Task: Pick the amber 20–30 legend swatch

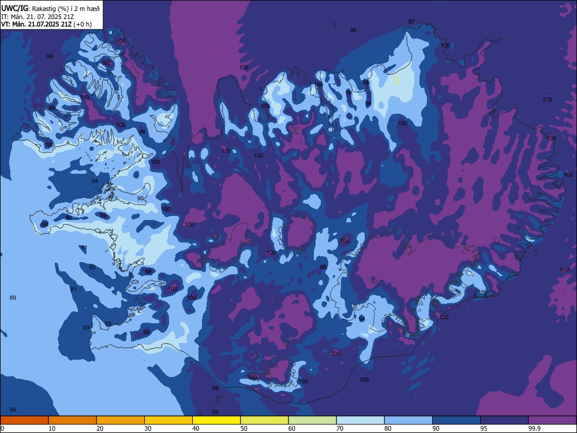Action: tap(121, 420)
